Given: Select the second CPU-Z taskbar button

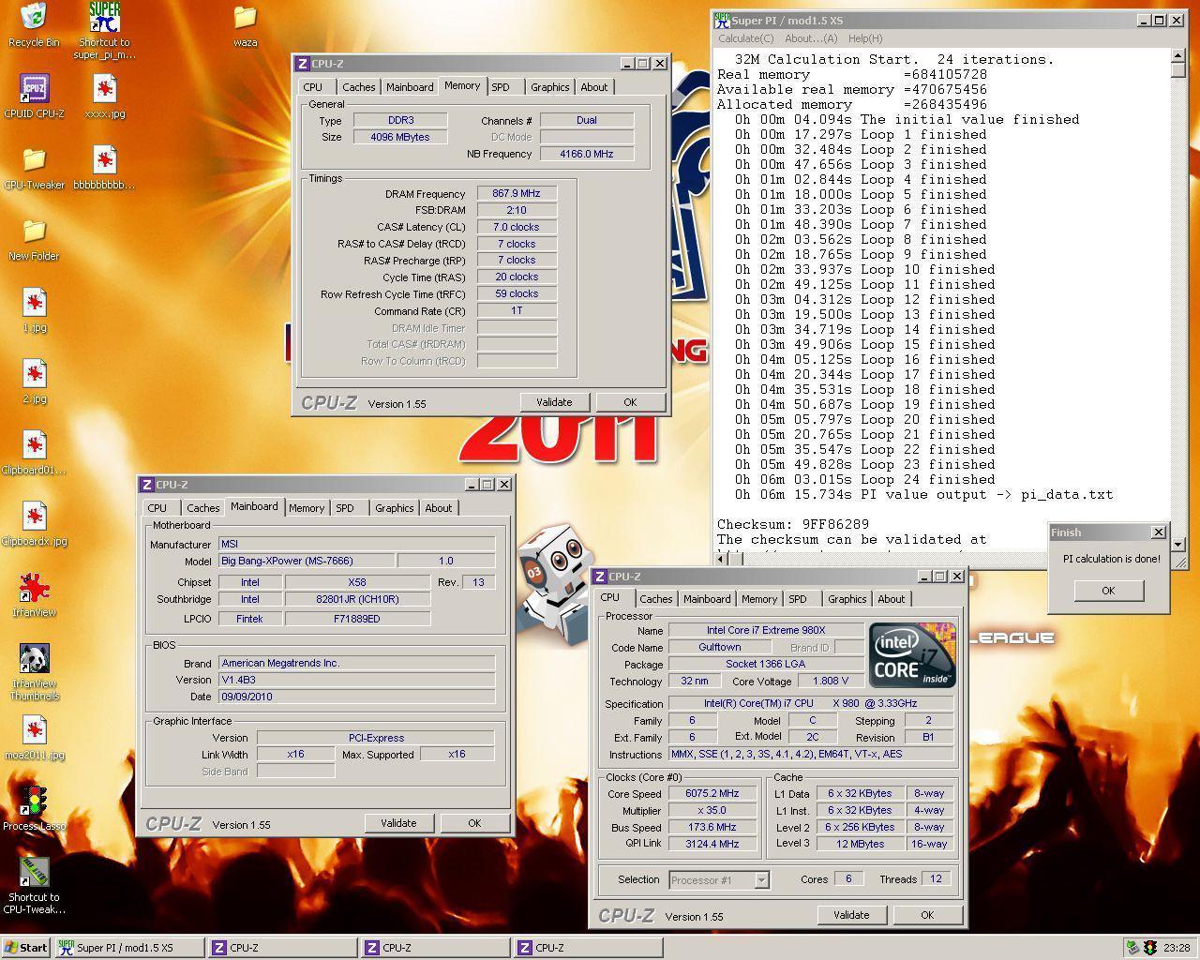Looking at the screenshot, I should click(435, 948).
